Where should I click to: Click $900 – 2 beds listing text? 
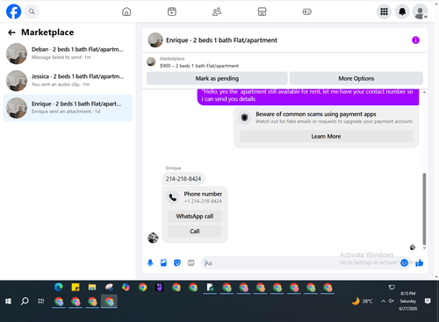[x=199, y=66]
